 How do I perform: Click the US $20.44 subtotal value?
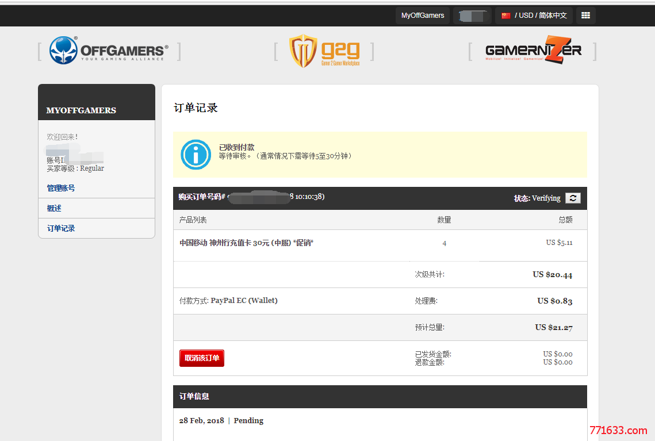tap(552, 274)
